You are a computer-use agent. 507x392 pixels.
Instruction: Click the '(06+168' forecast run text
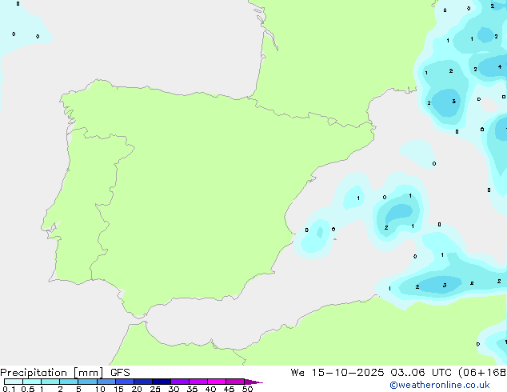click(x=481, y=373)
